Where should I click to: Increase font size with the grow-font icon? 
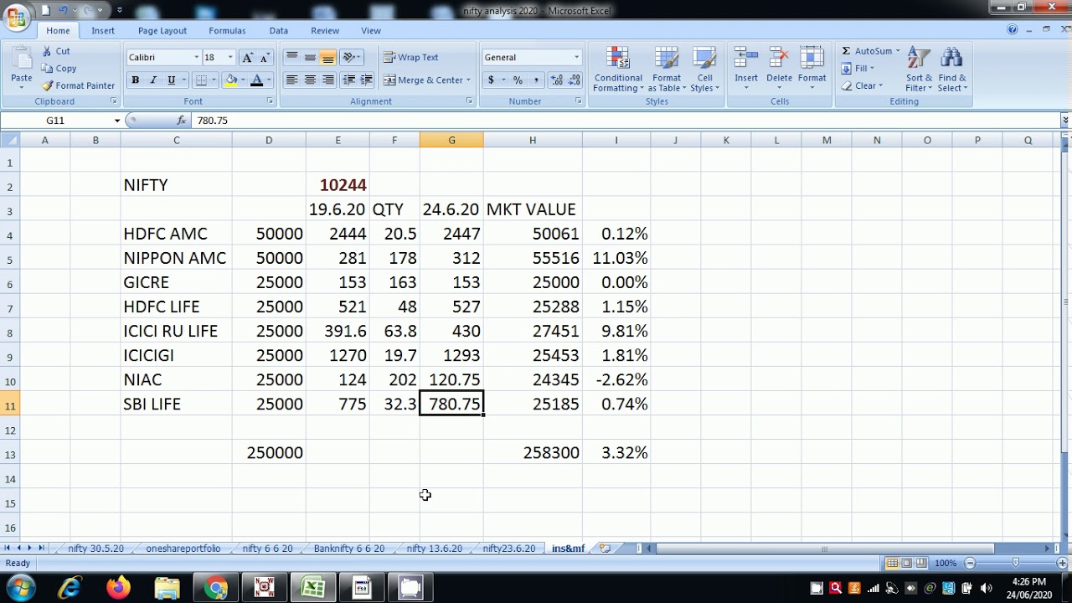coord(247,57)
